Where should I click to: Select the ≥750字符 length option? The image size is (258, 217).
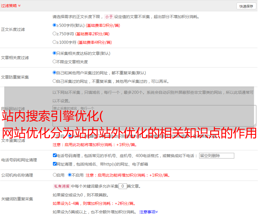pos(55,34)
